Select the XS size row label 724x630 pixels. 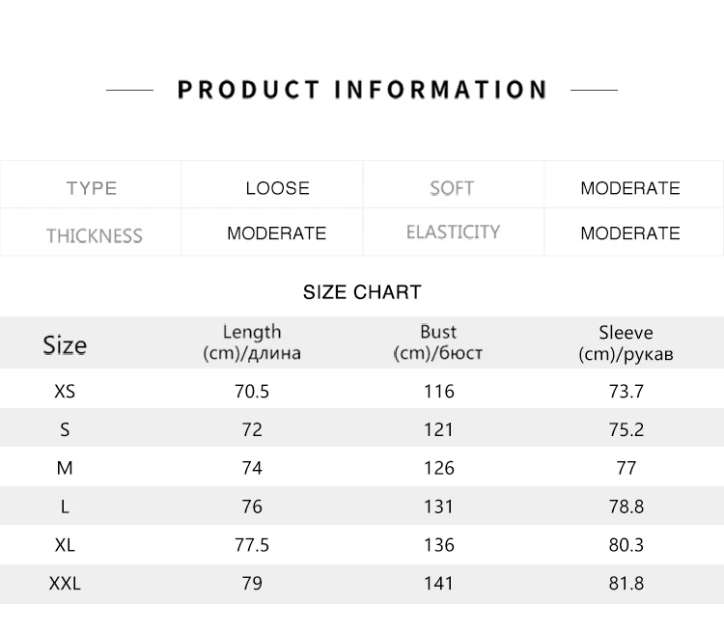[65, 392]
